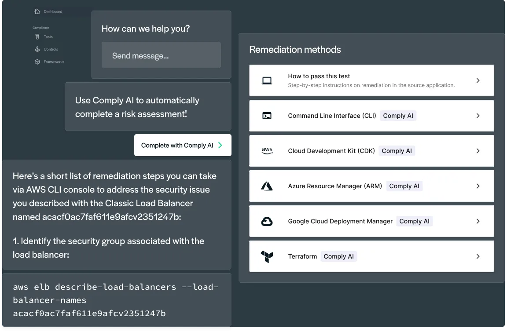Screen dimensions: 507x332
Task: Expand Cloud Development Kit (CDK) chevron
Action: click(x=478, y=151)
